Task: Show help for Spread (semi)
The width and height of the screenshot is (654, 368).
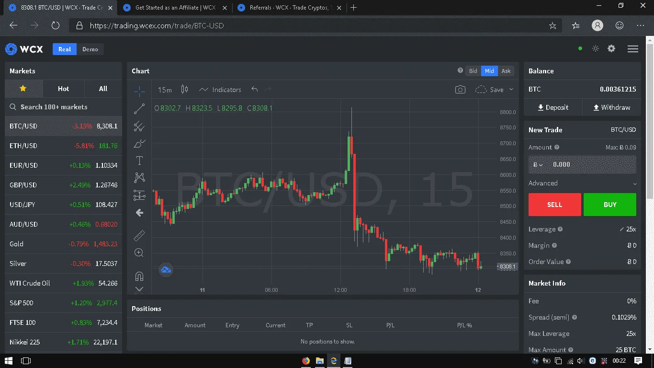Action: 575,318
